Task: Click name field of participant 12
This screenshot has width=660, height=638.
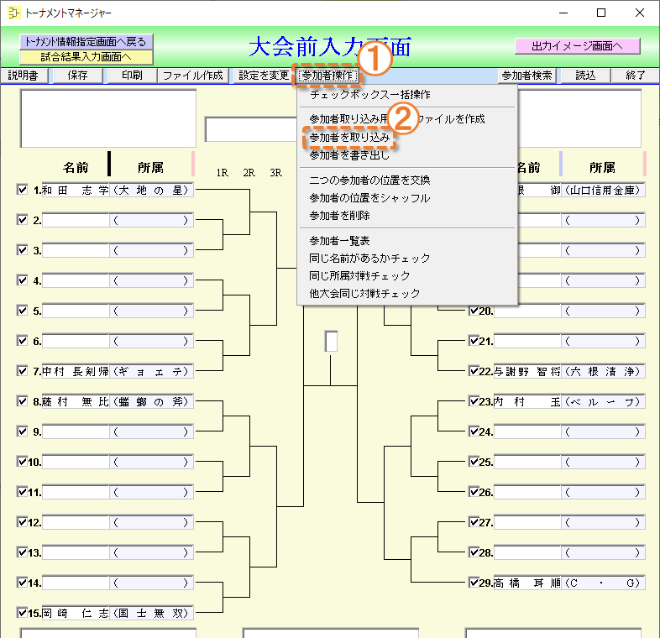Action: (x=76, y=523)
